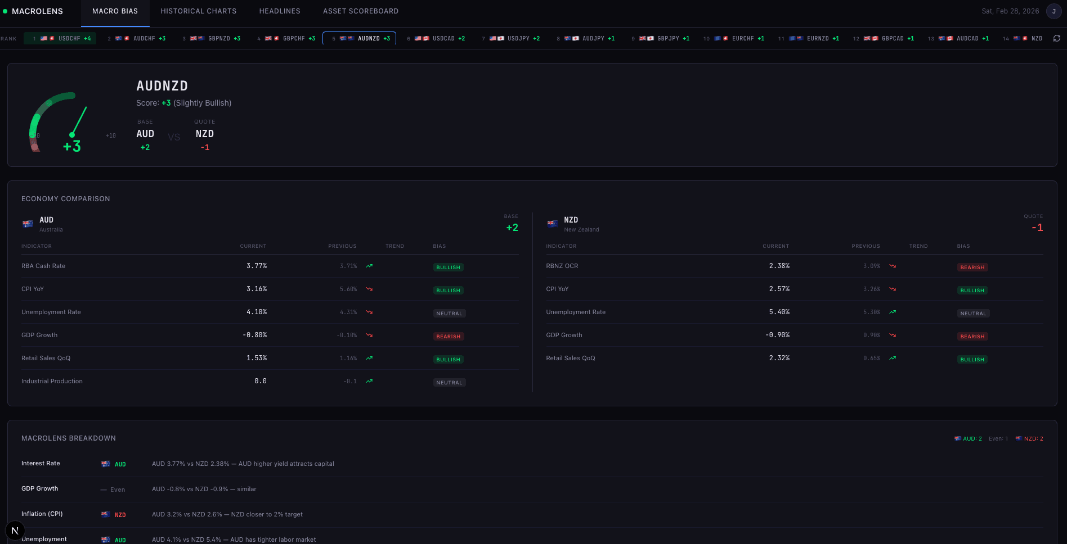1067x544 pixels.
Task: Open the ASSET SCOREBOARD tab
Action: click(x=360, y=11)
